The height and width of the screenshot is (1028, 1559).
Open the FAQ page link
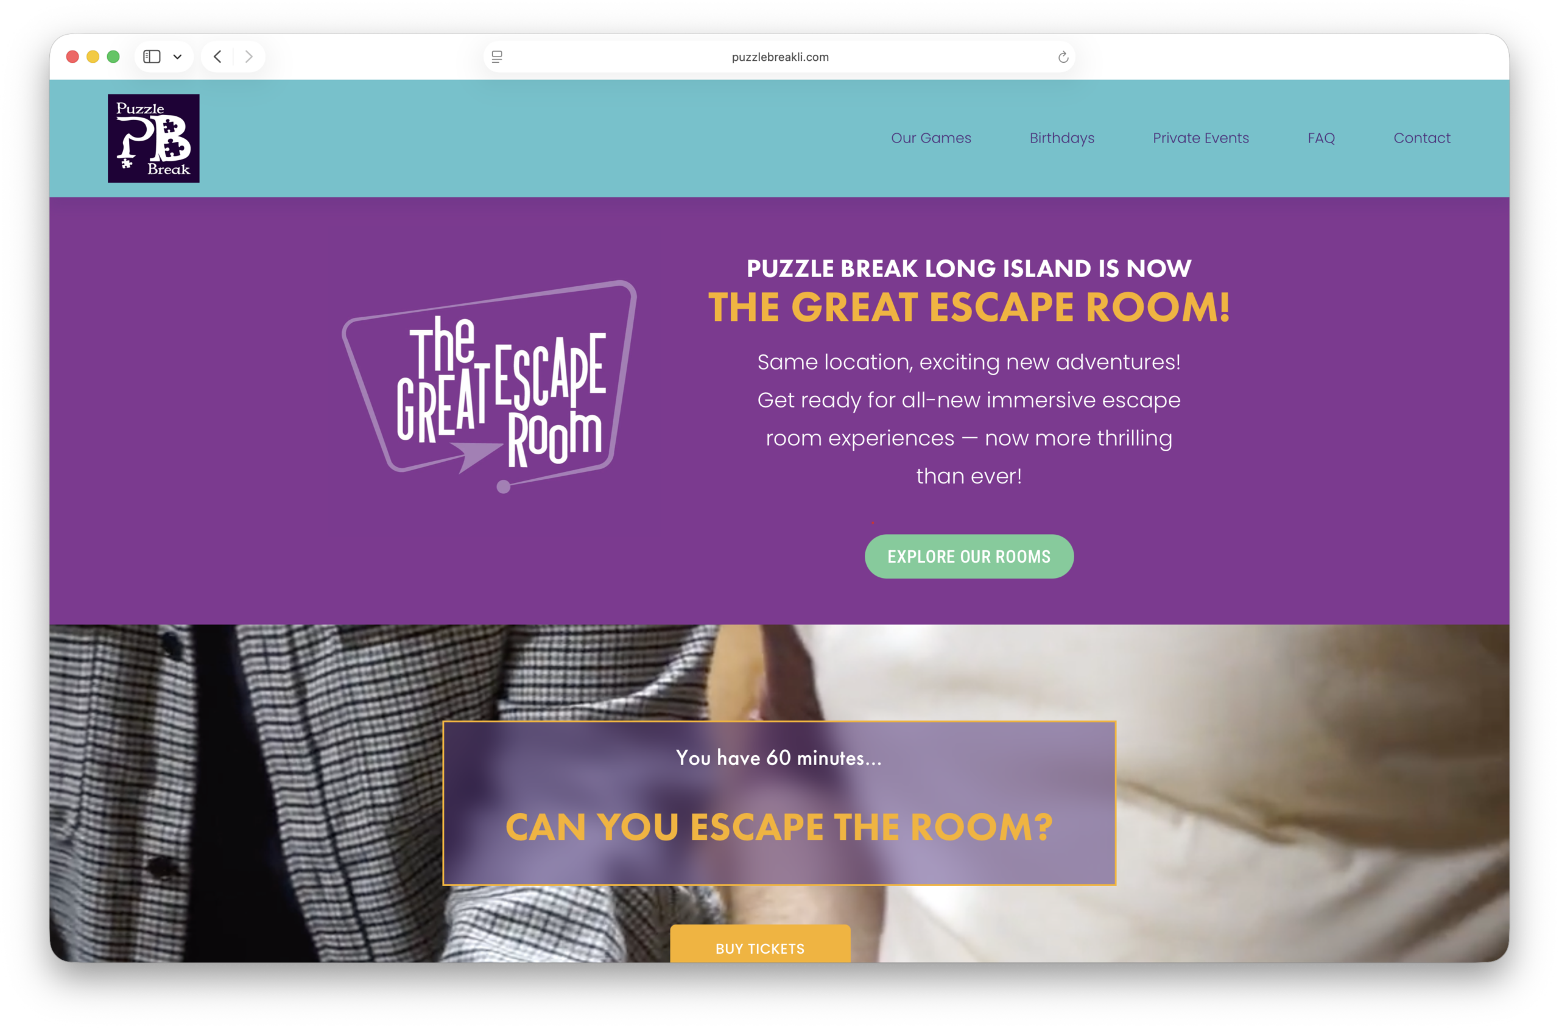(1321, 138)
